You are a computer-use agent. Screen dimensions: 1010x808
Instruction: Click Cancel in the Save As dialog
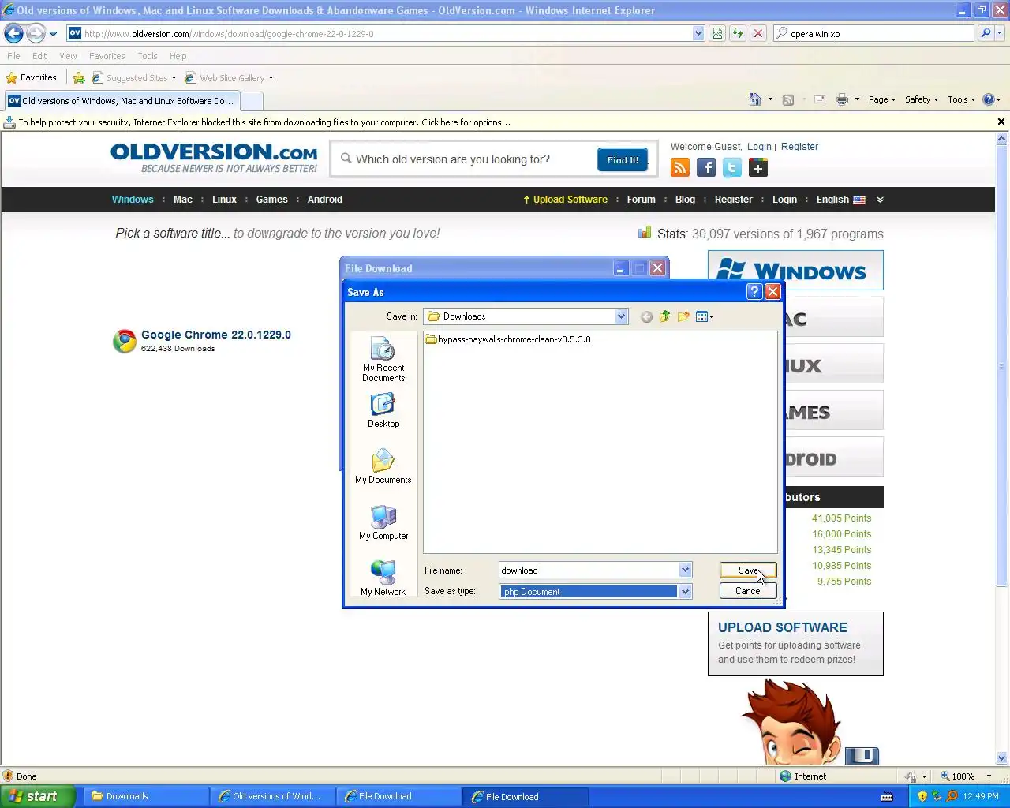tap(748, 591)
